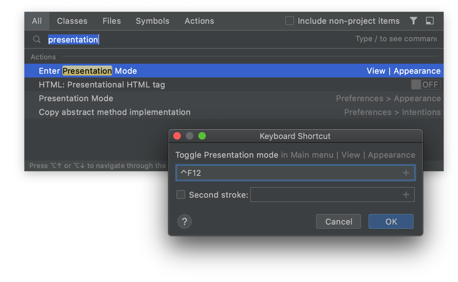Toggle Include non-project items
458x282 pixels.
pyautogui.click(x=289, y=21)
